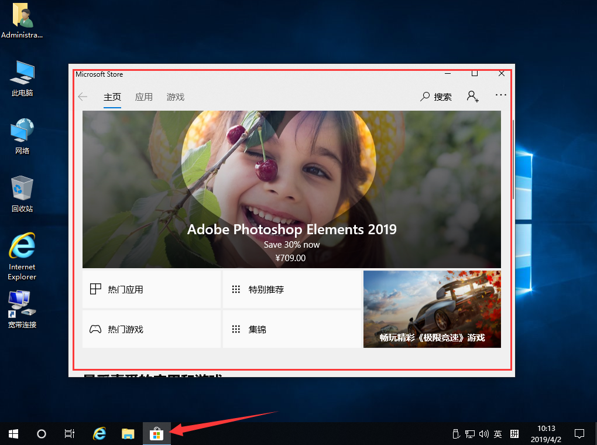Screen dimensions: 597x445
Task: Open File Explorer from the taskbar
Action: pos(128,433)
